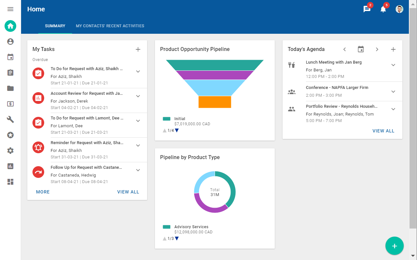The width and height of the screenshot is (417, 260).
Task: Open the settings gear in the sidebar
Action: point(10,151)
